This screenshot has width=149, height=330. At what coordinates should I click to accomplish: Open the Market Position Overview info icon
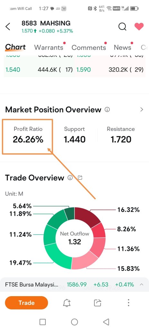pyautogui.click(x=107, y=110)
